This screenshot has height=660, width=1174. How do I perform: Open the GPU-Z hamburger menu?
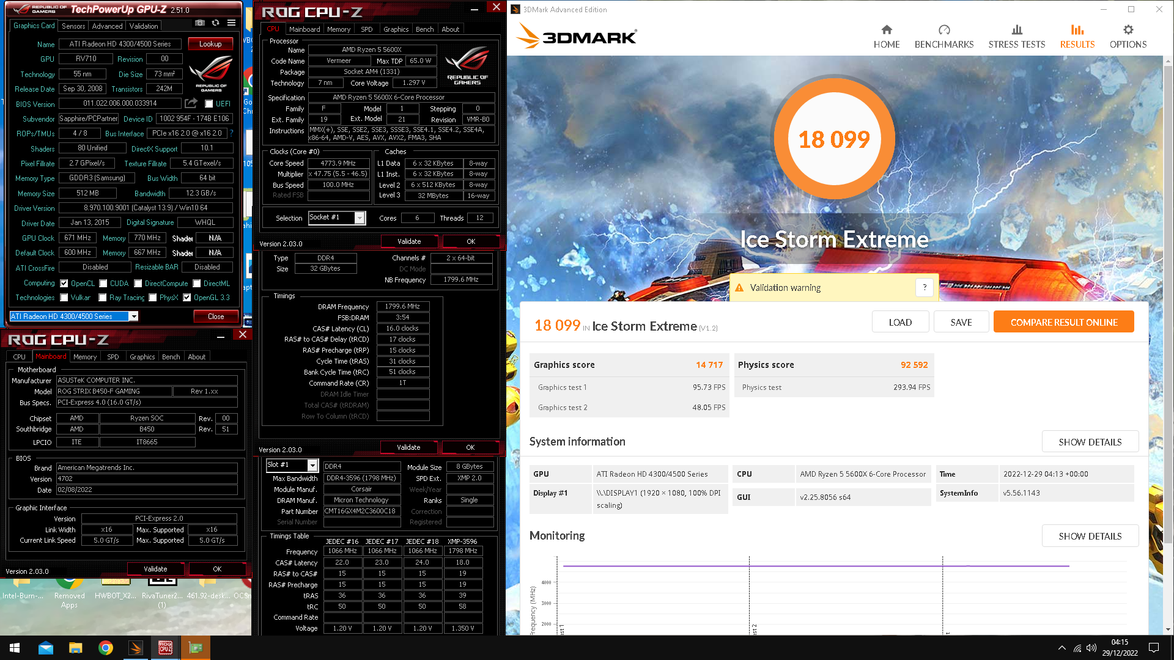point(231,23)
